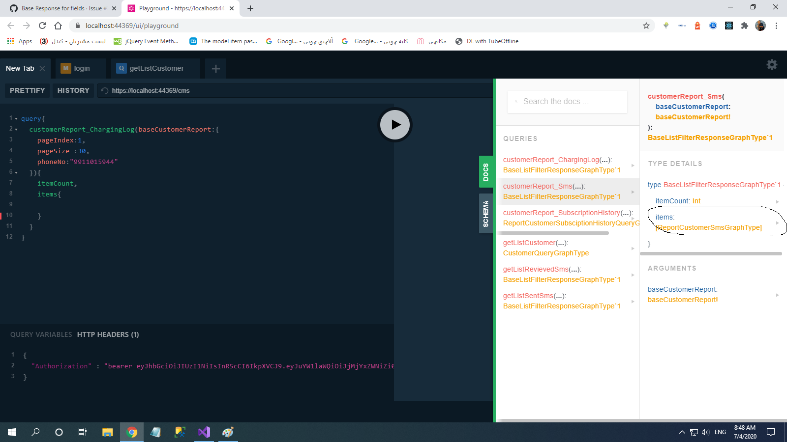Image resolution: width=787 pixels, height=442 pixels.
Task: Open Playground settings via gear icon
Action: pyautogui.click(x=771, y=64)
